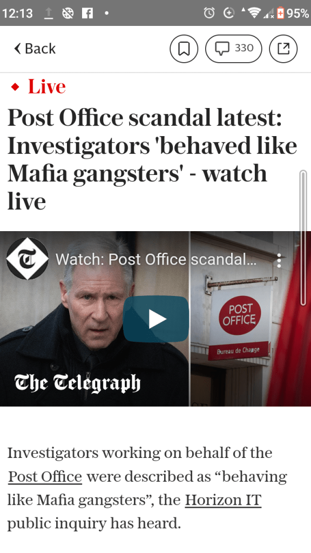Open the Post Office link
This screenshot has height=553, width=311.
pos(45,476)
